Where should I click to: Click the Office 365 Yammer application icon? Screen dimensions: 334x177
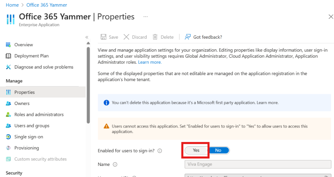(x=11, y=20)
